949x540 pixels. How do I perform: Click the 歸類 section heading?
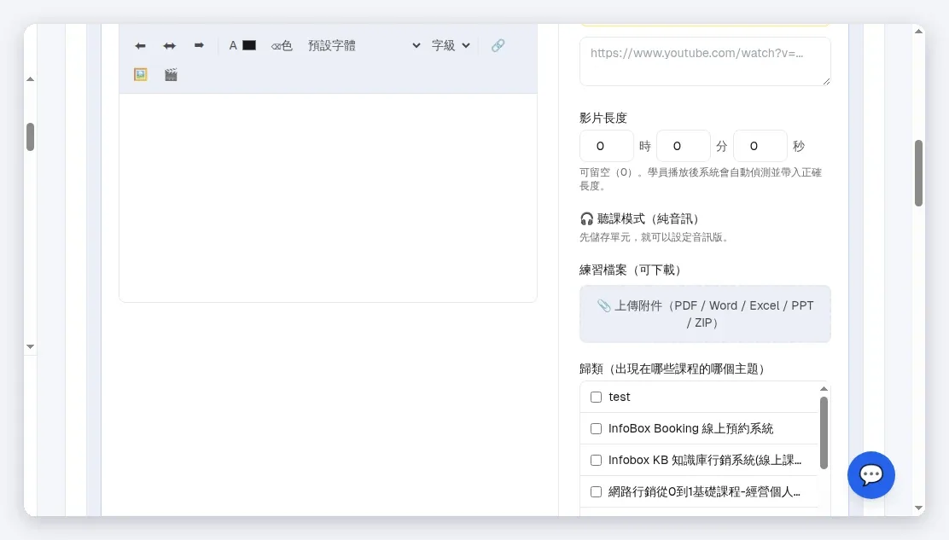672,369
